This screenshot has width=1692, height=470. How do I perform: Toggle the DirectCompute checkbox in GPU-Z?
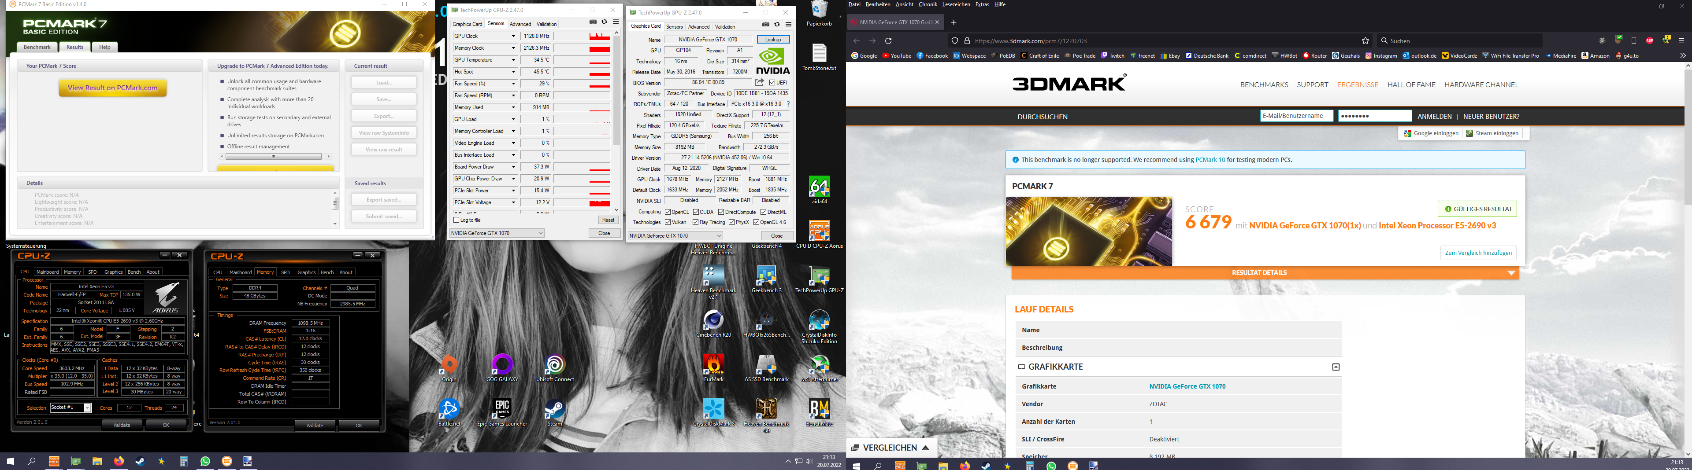720,212
